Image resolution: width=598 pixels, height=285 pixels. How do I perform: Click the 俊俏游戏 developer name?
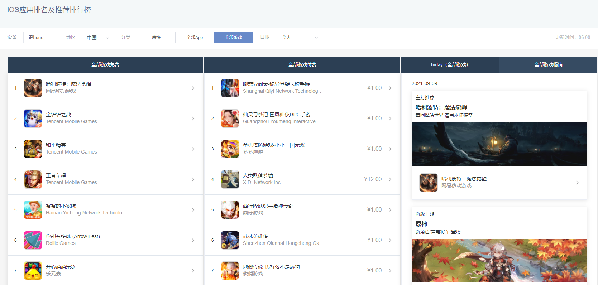[x=253, y=274]
